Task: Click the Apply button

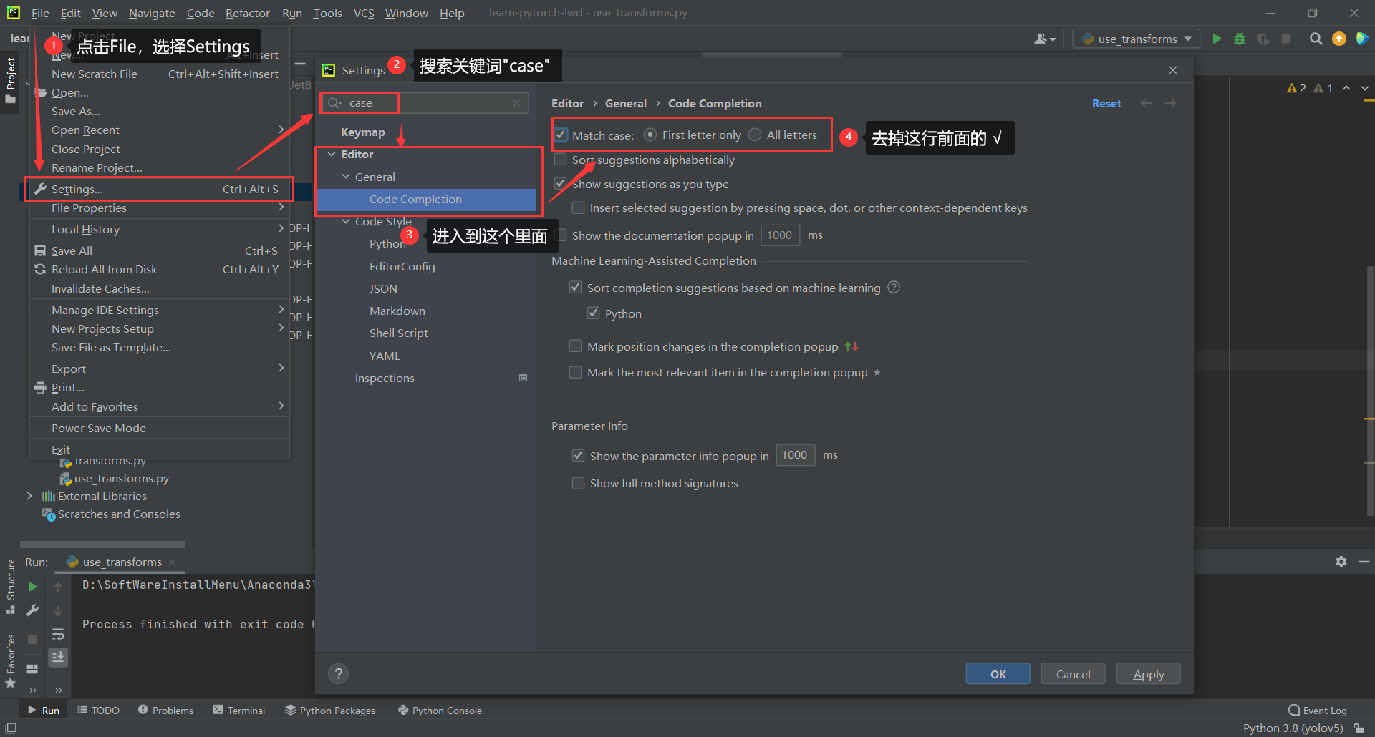Action: click(x=1148, y=674)
